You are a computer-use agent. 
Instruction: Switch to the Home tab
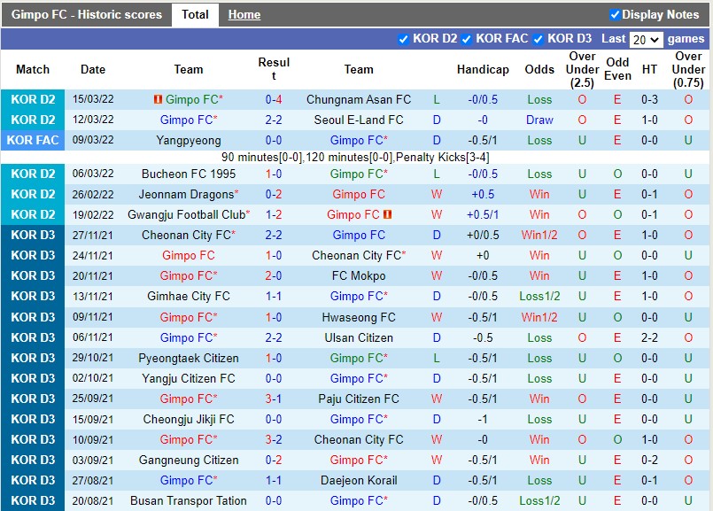point(244,14)
